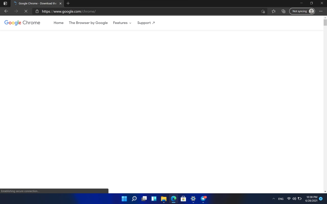Open Edge Settings and more menu
Viewport: 327px width, 204px height.
pyautogui.click(x=321, y=11)
